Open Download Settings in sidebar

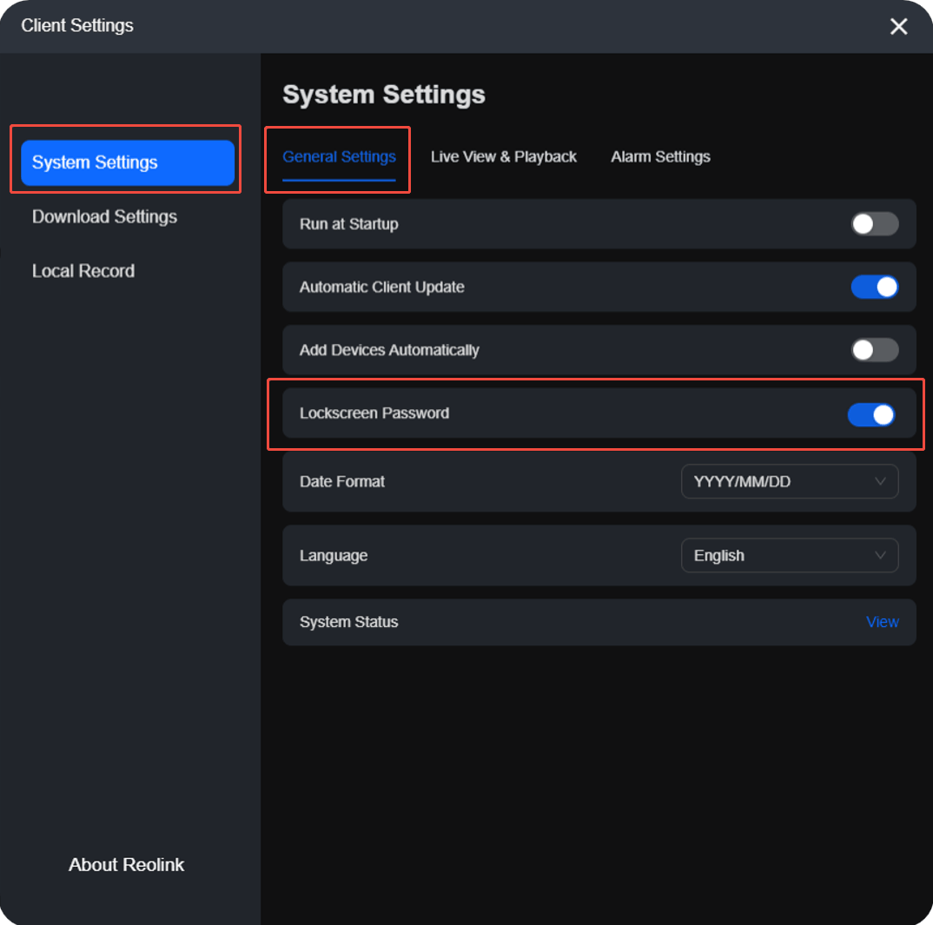click(x=105, y=216)
